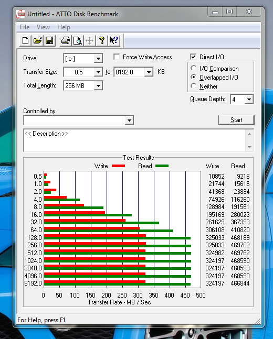Save results with the floppy disk icon
The image size is (273, 339).
[49, 40]
